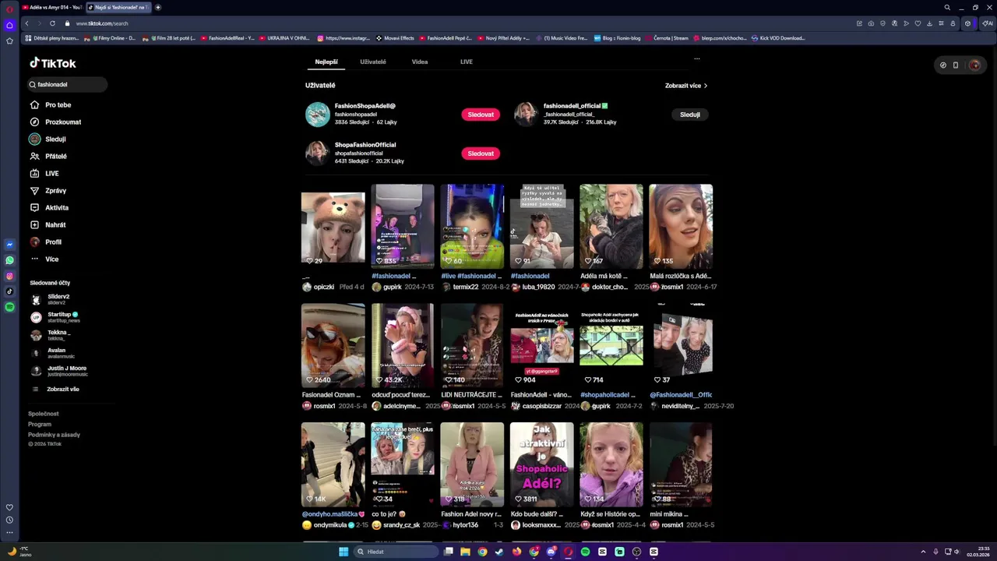This screenshot has height=561, width=997.
Task: Open bear hat video by opiczki
Action: click(333, 227)
